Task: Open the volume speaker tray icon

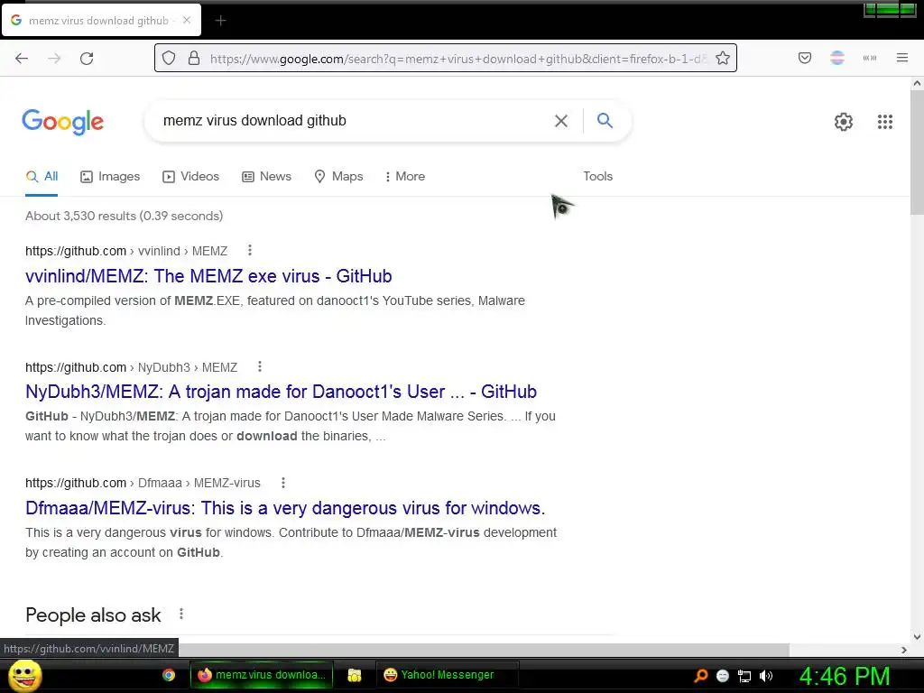Action: tap(766, 676)
